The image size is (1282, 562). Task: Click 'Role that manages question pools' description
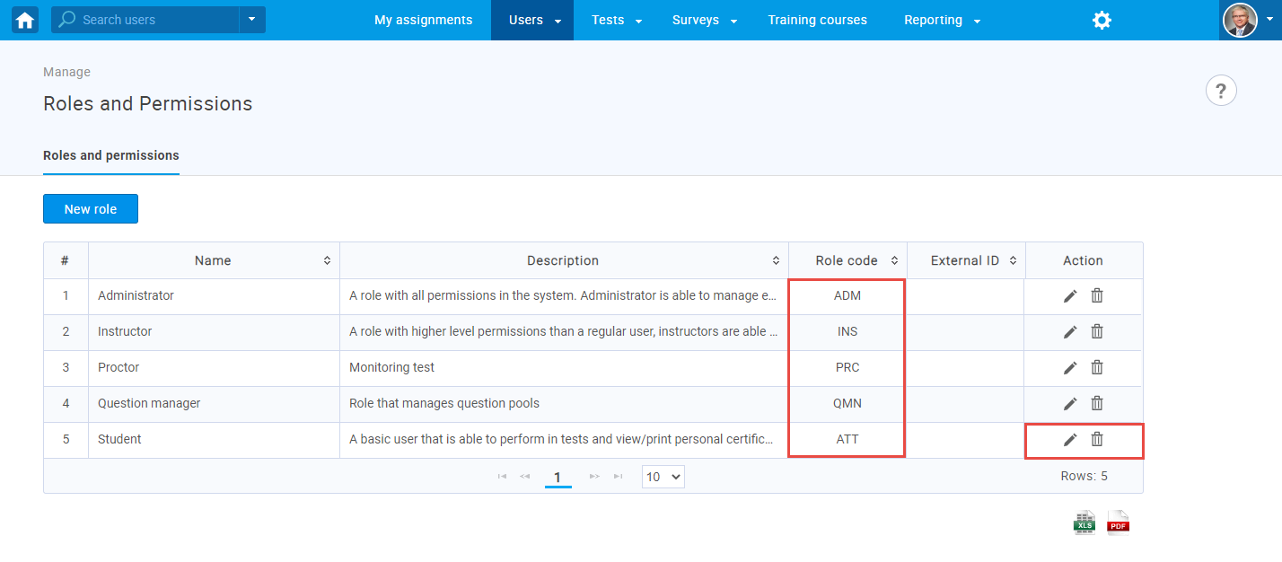click(444, 403)
